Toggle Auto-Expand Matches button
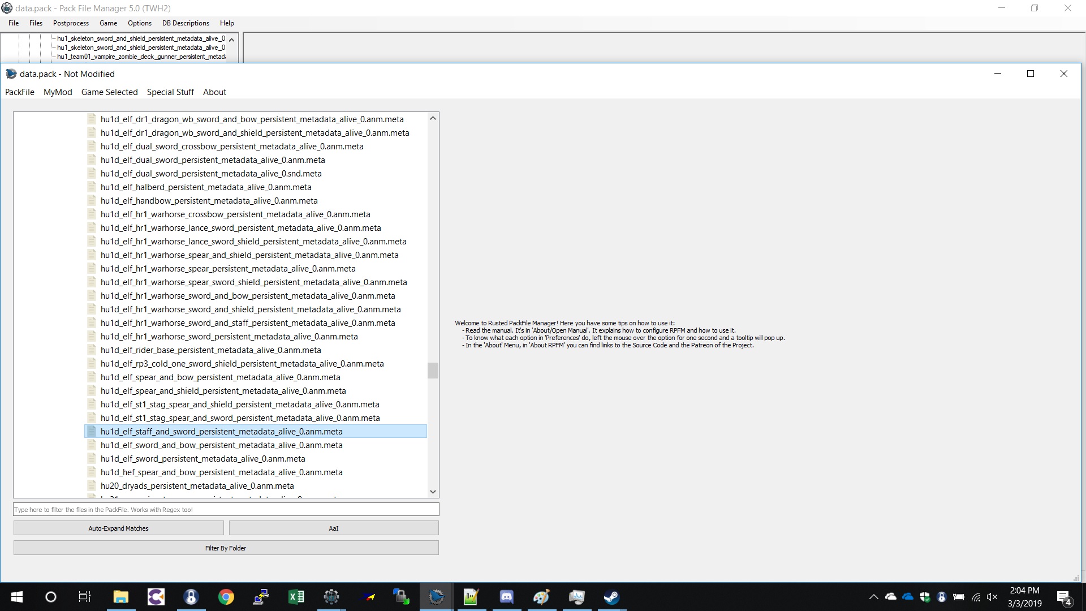The height and width of the screenshot is (611, 1086). (x=119, y=528)
